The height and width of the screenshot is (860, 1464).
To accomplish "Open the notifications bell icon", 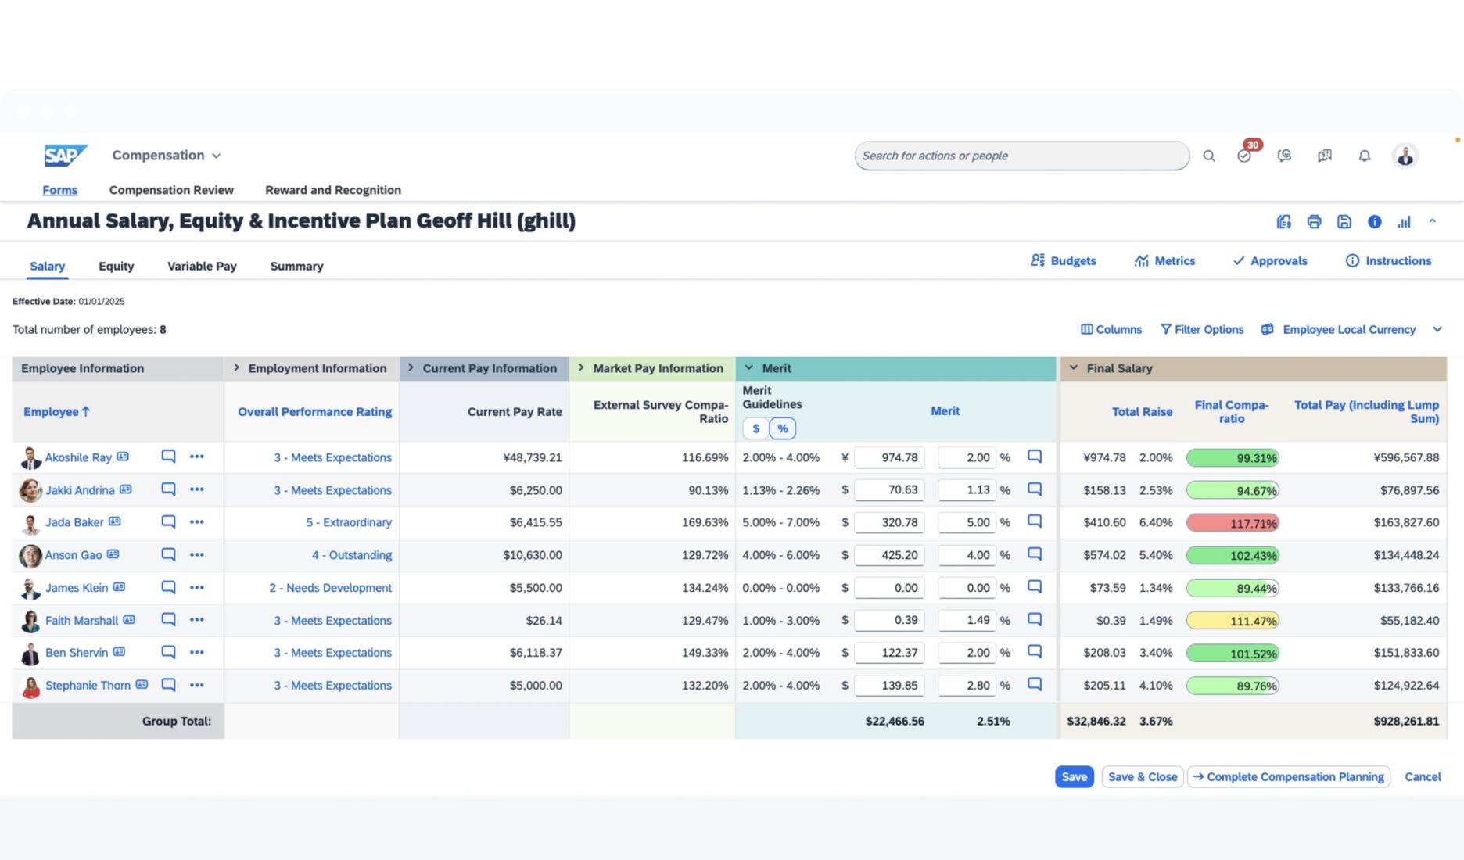I will (x=1365, y=156).
